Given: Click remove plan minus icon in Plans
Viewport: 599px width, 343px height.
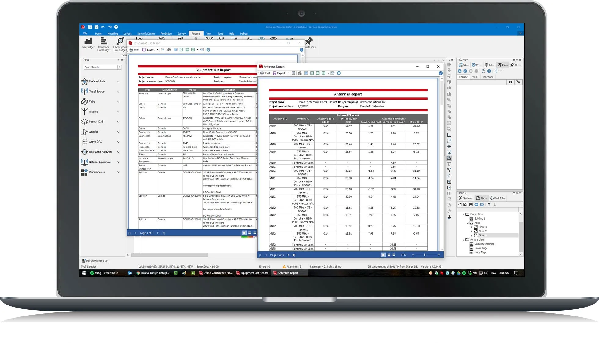Looking at the screenshot, I should tap(476, 205).
